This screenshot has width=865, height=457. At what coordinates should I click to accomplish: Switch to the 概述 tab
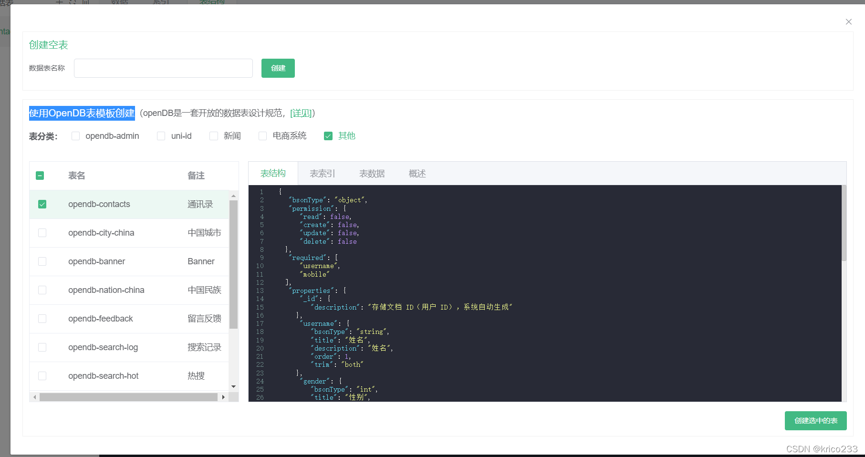click(417, 174)
